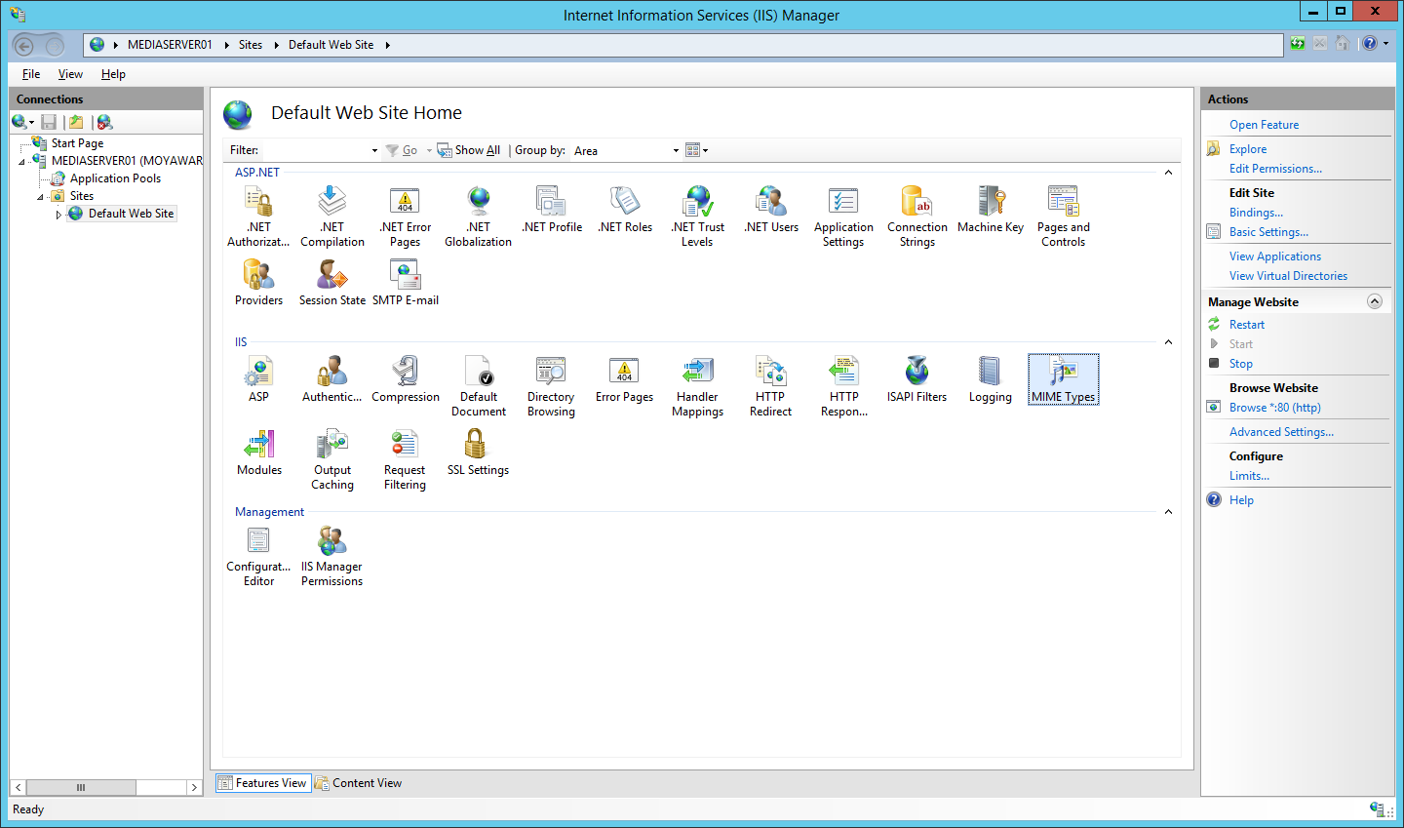1404x828 pixels.
Task: Expand the Default Web Site tree node
Action: (x=58, y=213)
